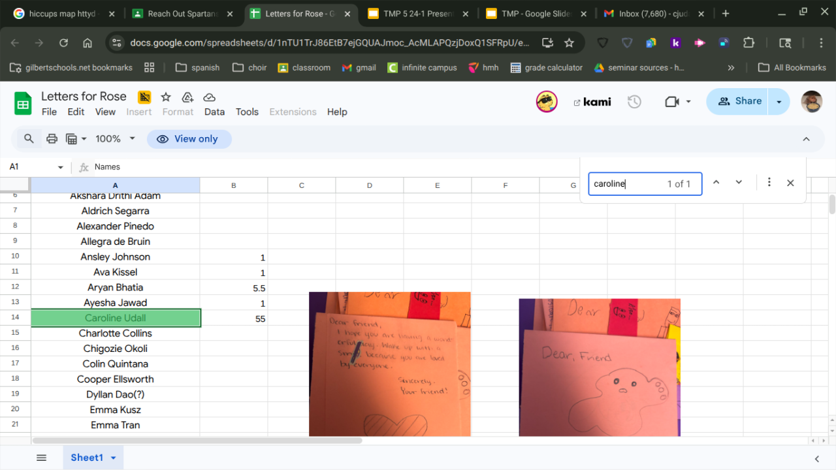
Task: Select the Charlotte Collins cell
Action: point(116,333)
